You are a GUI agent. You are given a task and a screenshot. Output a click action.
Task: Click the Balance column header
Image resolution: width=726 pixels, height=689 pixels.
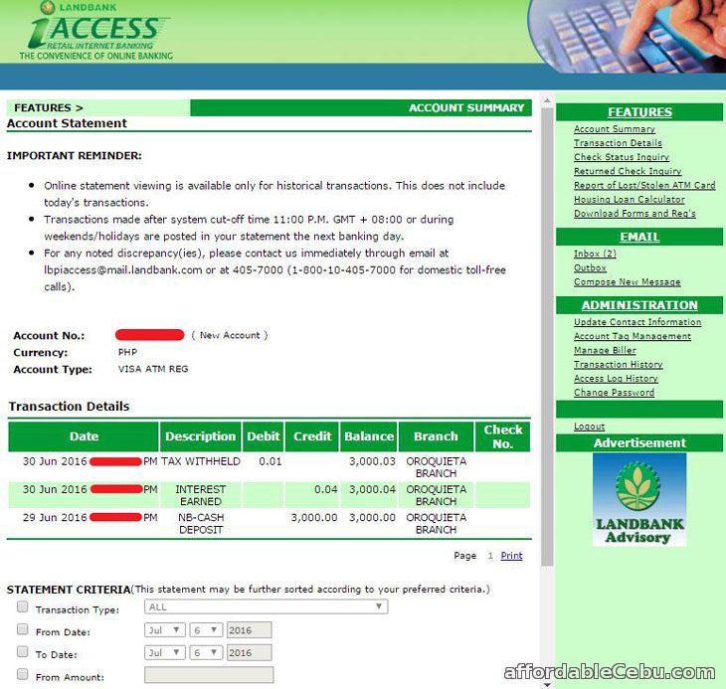[x=369, y=436]
